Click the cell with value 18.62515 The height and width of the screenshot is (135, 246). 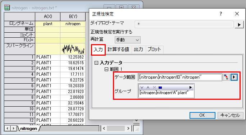click(73, 63)
